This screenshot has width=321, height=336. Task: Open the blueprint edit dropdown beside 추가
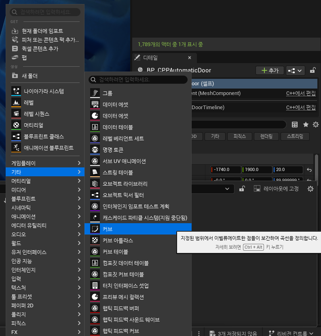[x=295, y=70]
